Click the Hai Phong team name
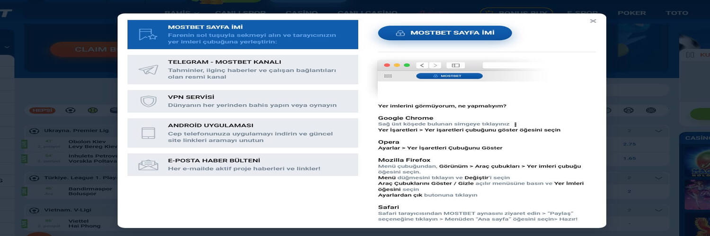 pyautogui.click(x=84, y=226)
